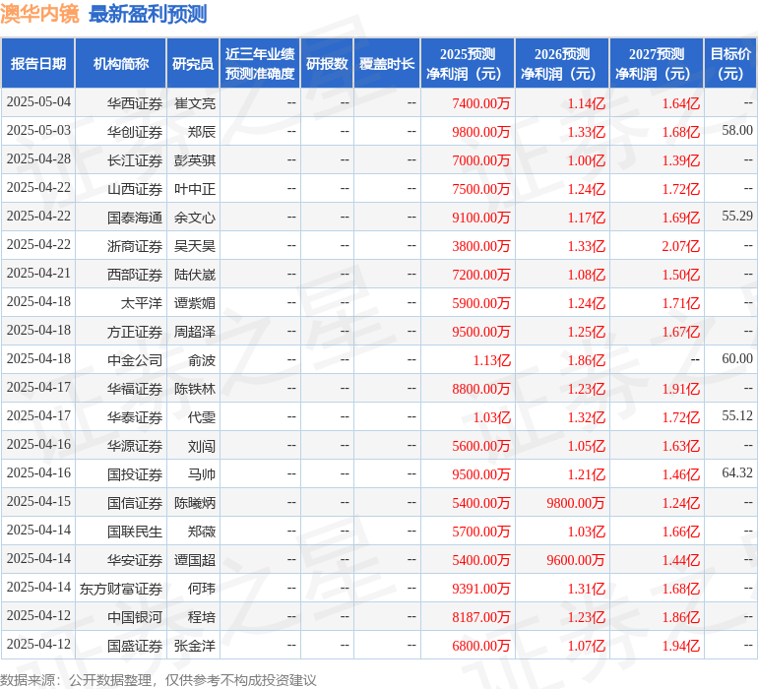Click 1.03亿 in the 华泰证券 row
Viewport: 758px width, 689px height.
(491, 416)
